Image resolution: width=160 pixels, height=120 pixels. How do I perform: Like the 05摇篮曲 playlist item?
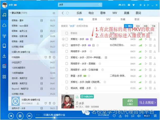click(x=46, y=57)
